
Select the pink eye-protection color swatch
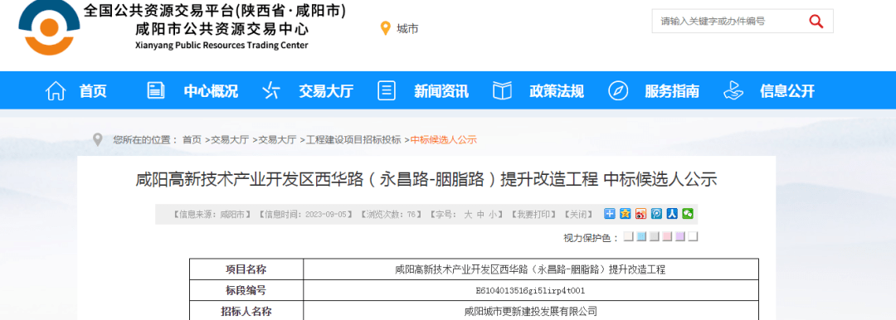667,236
